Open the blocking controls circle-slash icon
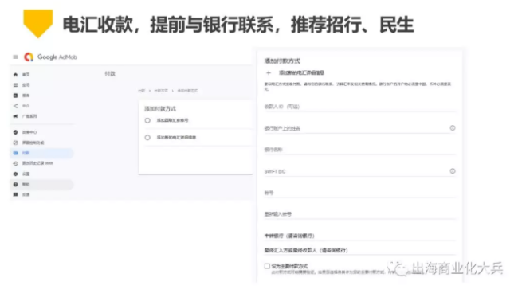The height and width of the screenshot is (297, 518). tap(15, 143)
